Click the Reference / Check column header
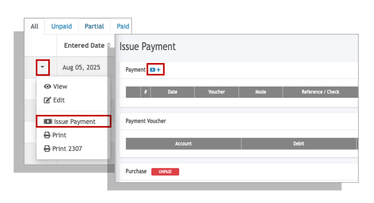 point(320,92)
